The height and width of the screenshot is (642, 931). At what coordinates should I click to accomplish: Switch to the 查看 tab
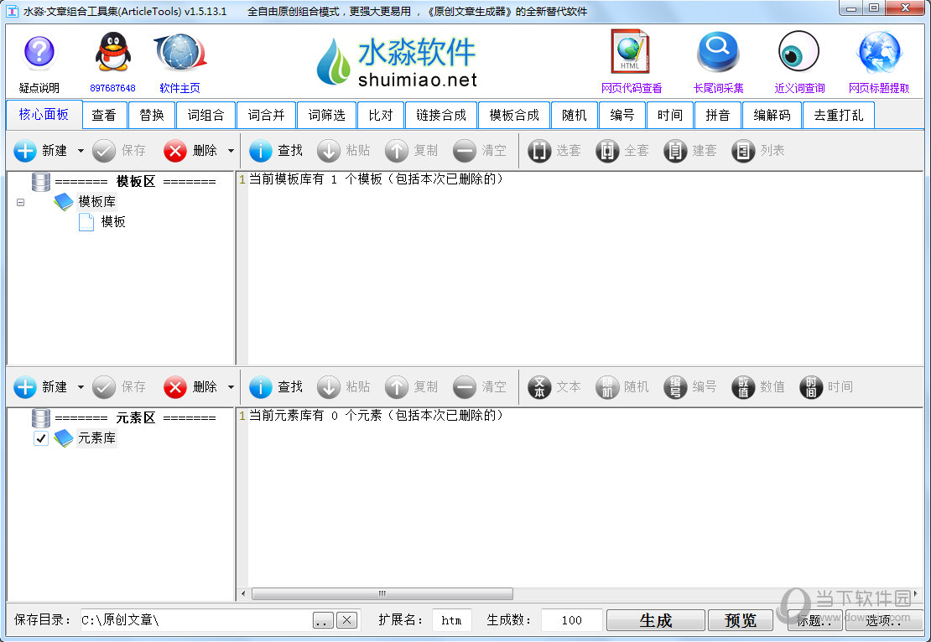(x=104, y=115)
